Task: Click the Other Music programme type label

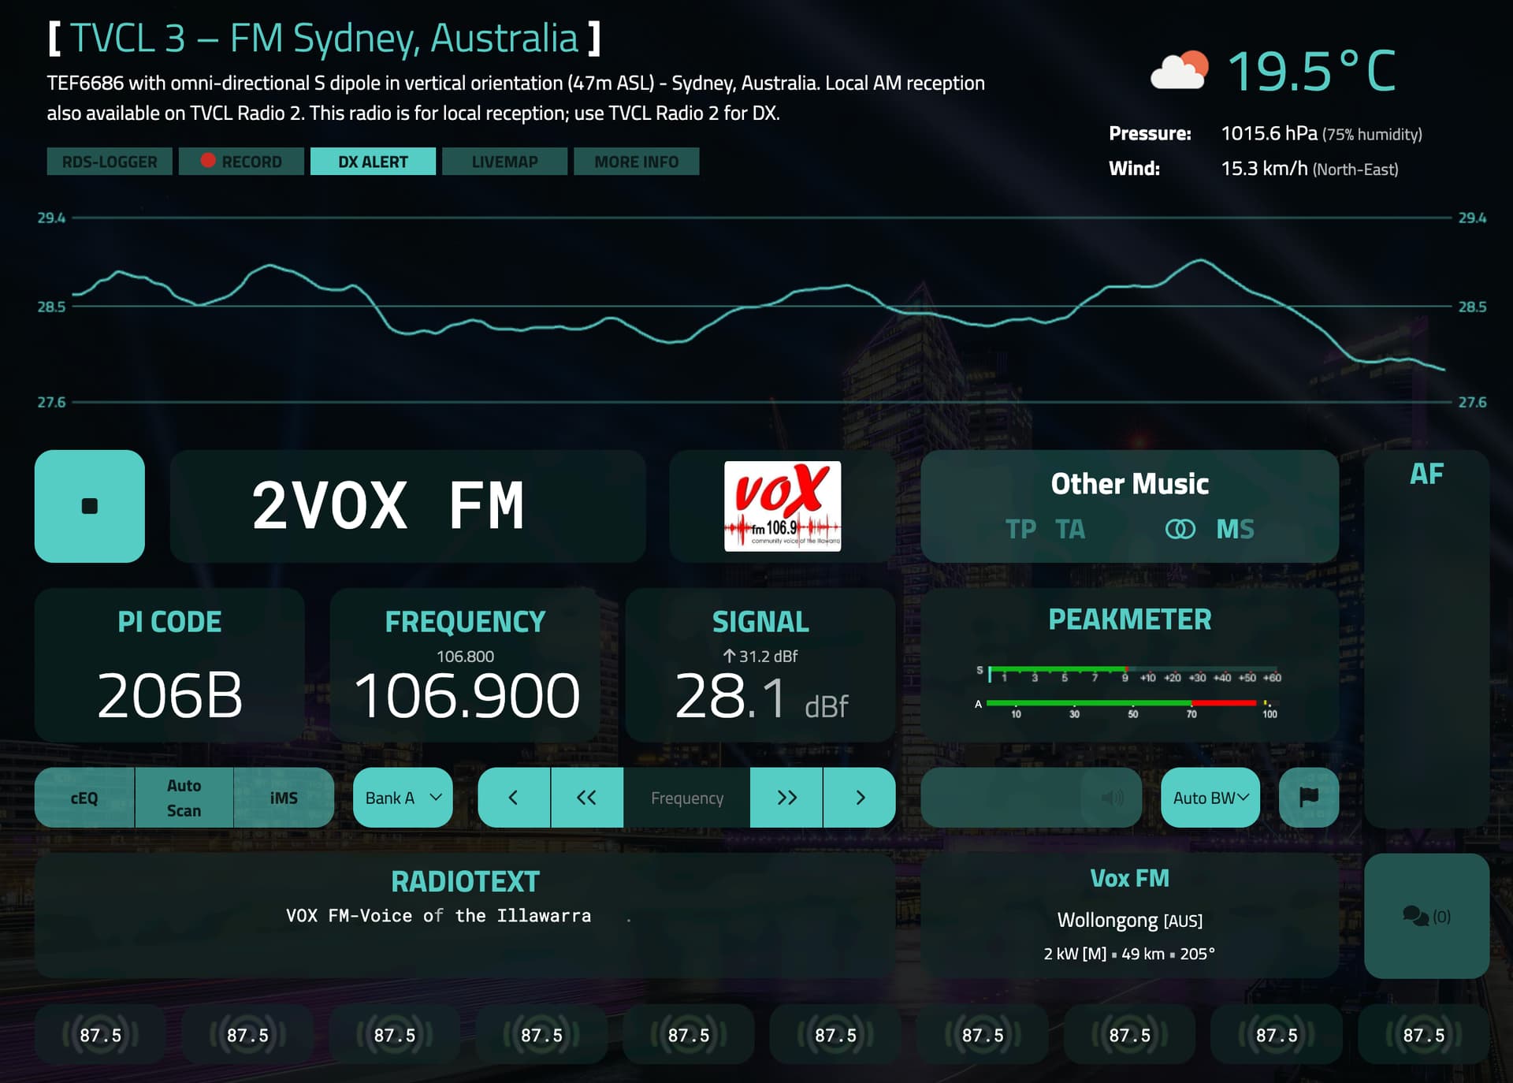Action: coord(1129,484)
